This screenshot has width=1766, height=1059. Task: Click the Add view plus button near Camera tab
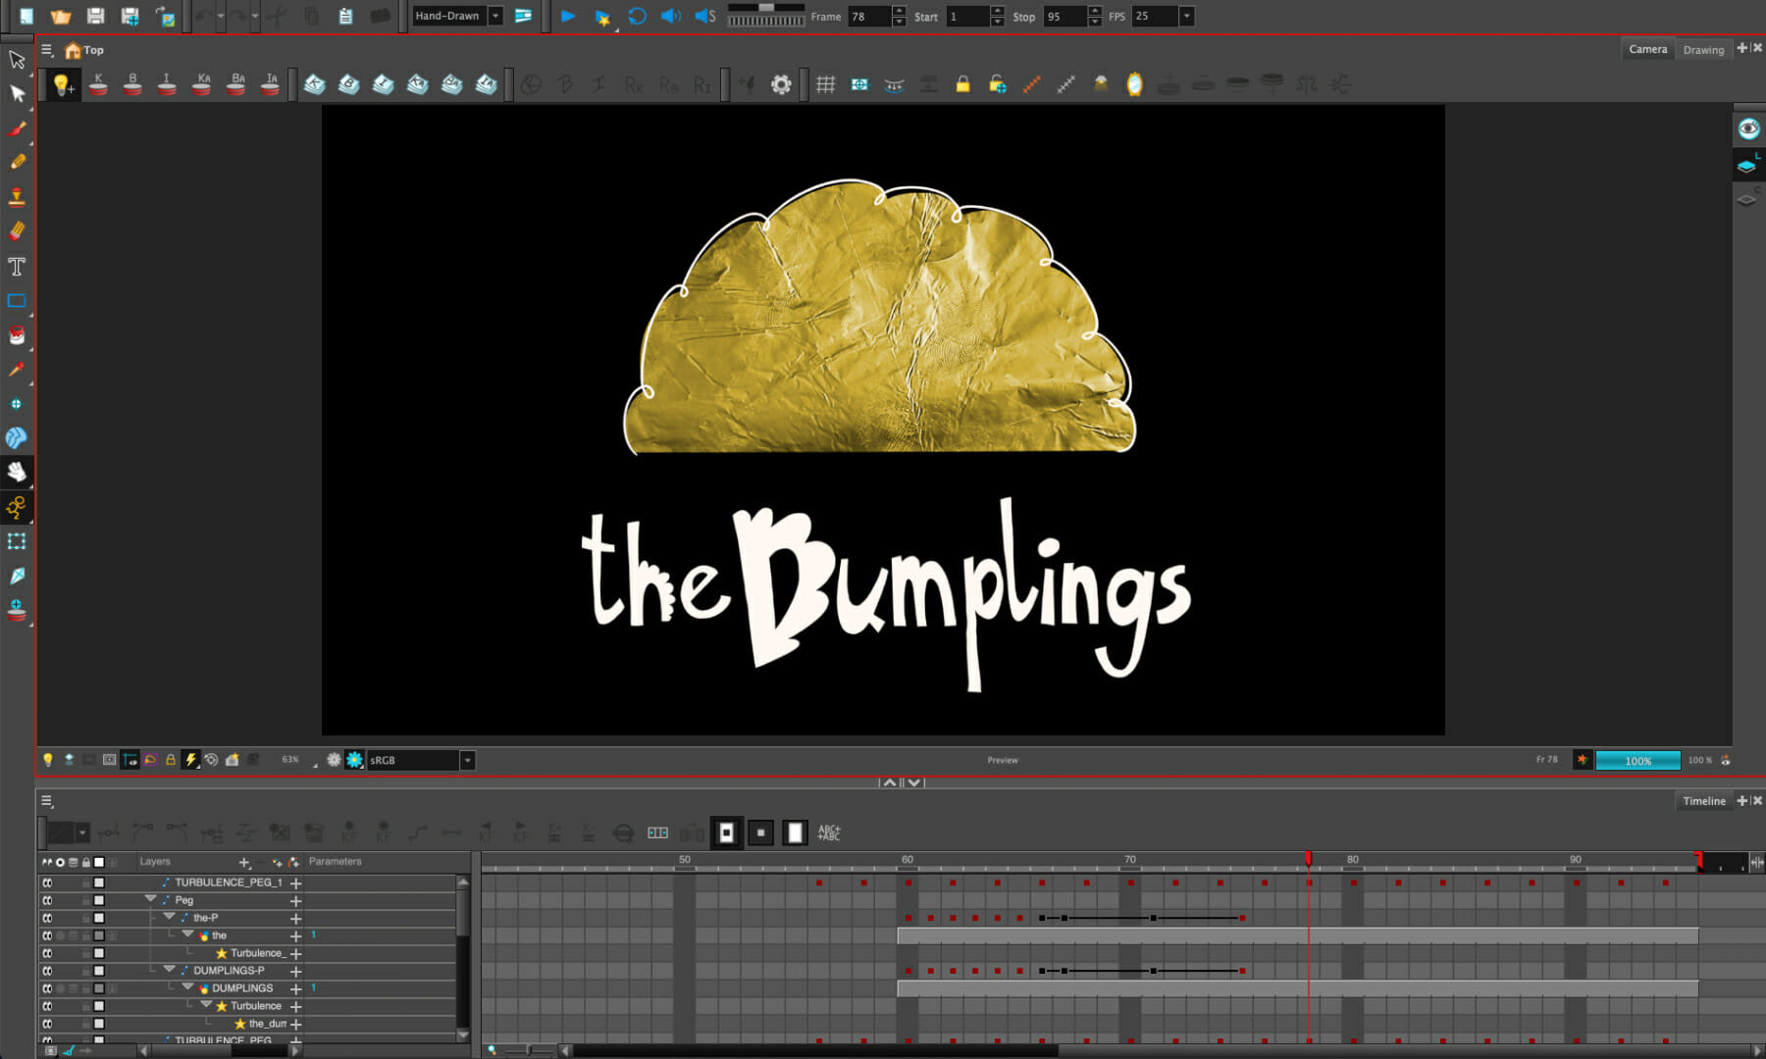point(1742,48)
